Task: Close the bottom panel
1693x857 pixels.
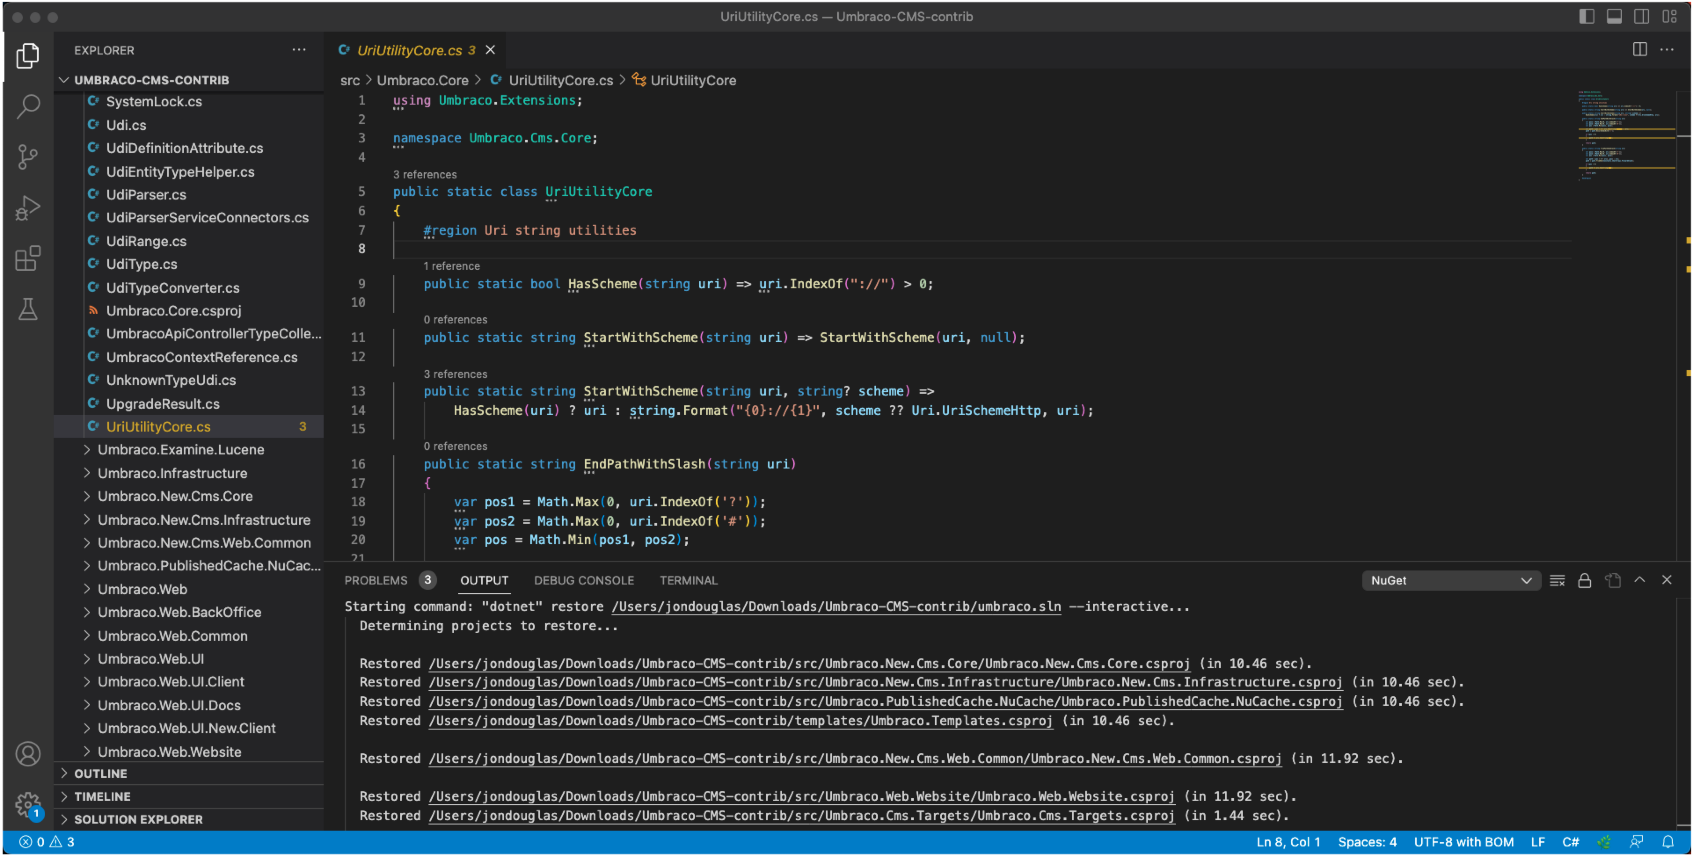Action: tap(1667, 580)
